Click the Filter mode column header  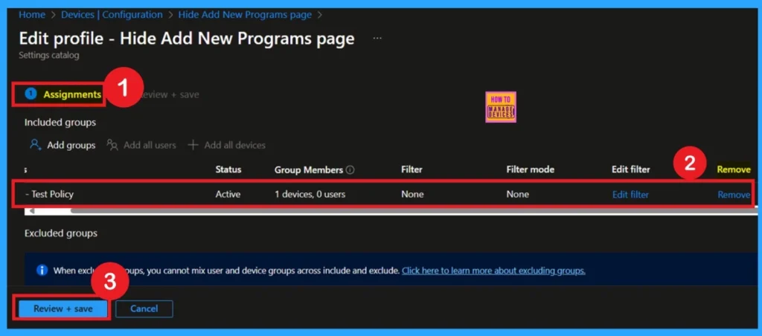tap(530, 169)
